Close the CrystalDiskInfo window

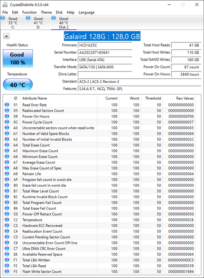tap(197, 5)
